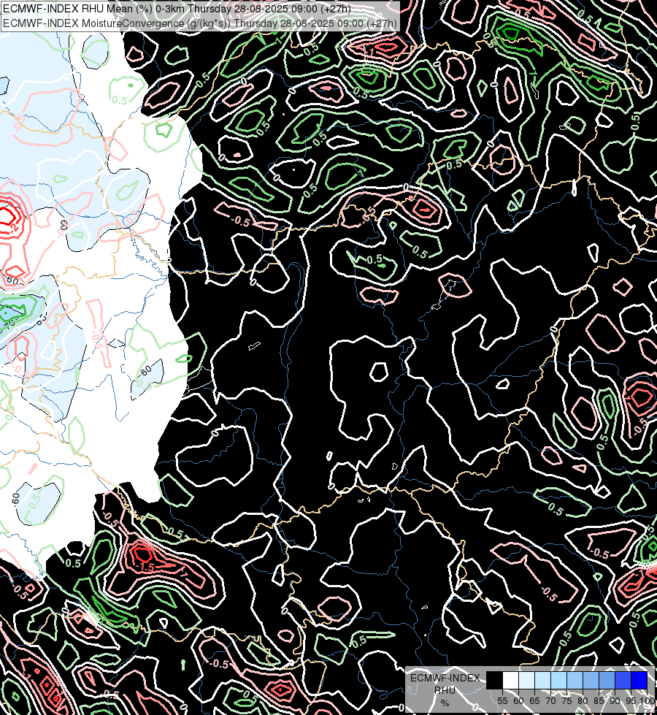This screenshot has height=715, width=657.
Task: Click the 'RHU' label in the legend
Action: 445,690
